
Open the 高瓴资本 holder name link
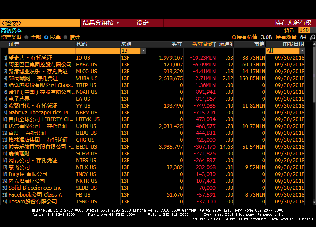point(11,30)
